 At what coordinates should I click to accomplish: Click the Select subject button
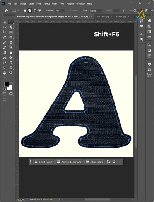tap(44, 162)
